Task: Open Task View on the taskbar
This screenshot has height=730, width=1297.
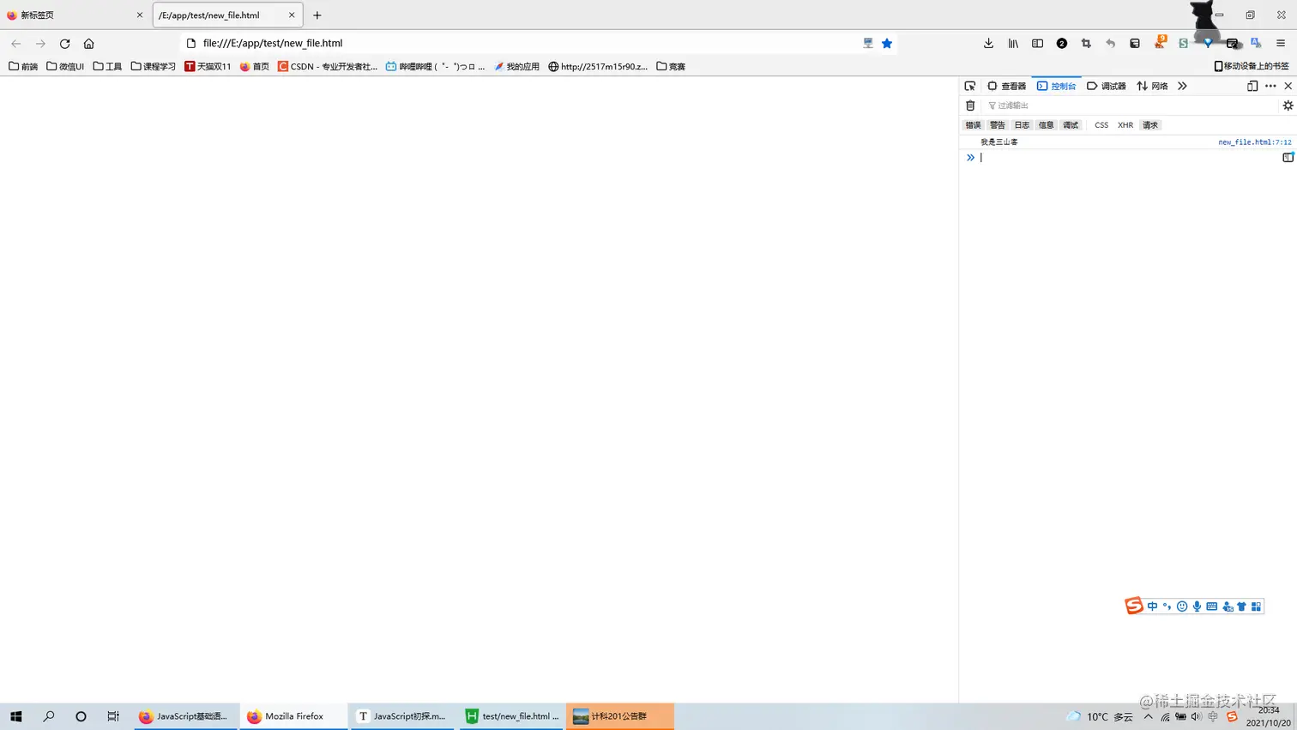Action: (113, 716)
